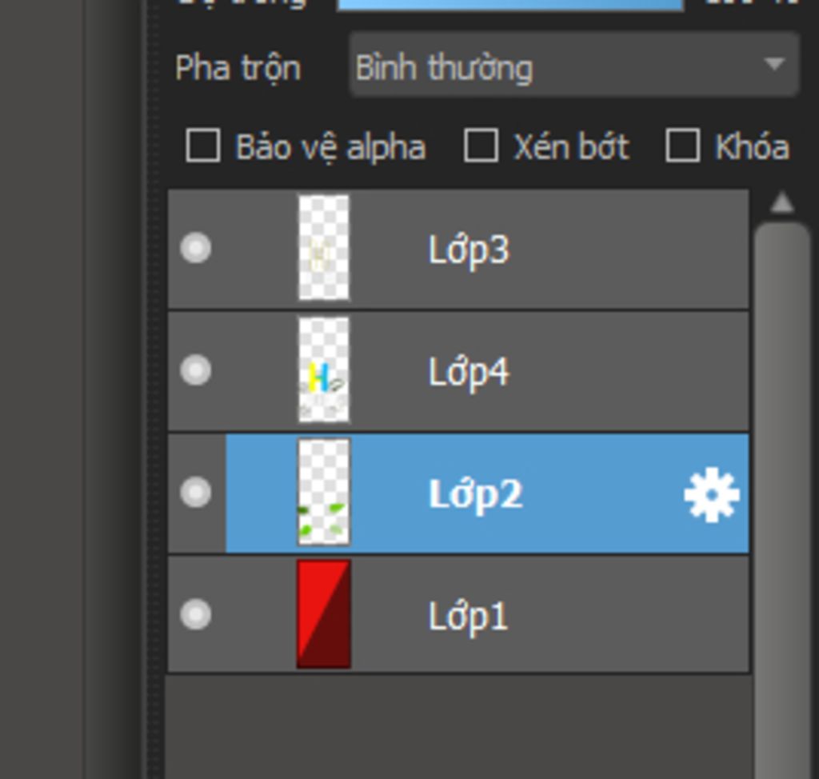This screenshot has width=819, height=779.
Task: Hide the Lớp2 layer
Action: click(196, 493)
